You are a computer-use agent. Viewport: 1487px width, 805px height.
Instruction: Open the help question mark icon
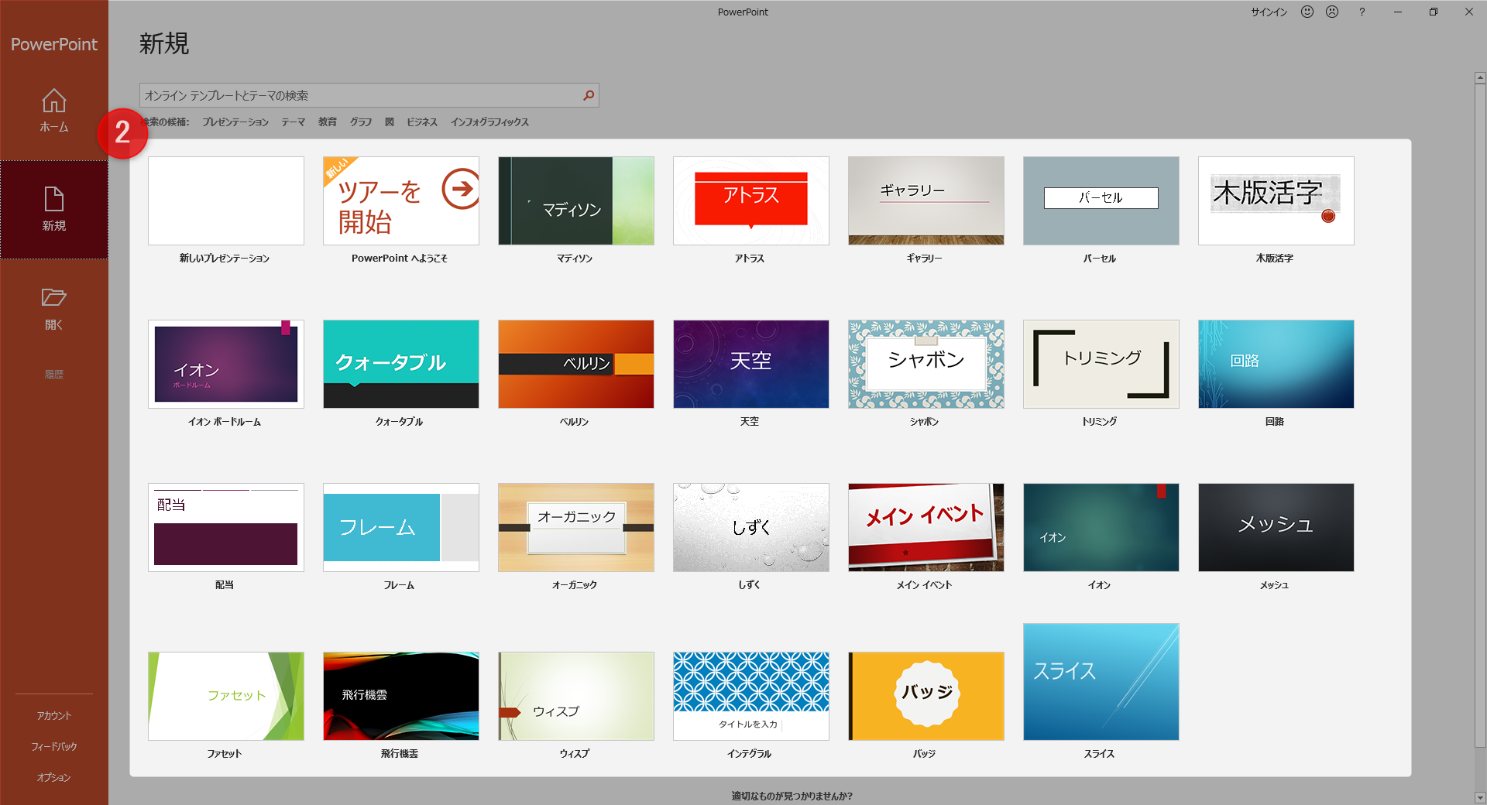pyautogui.click(x=1362, y=12)
